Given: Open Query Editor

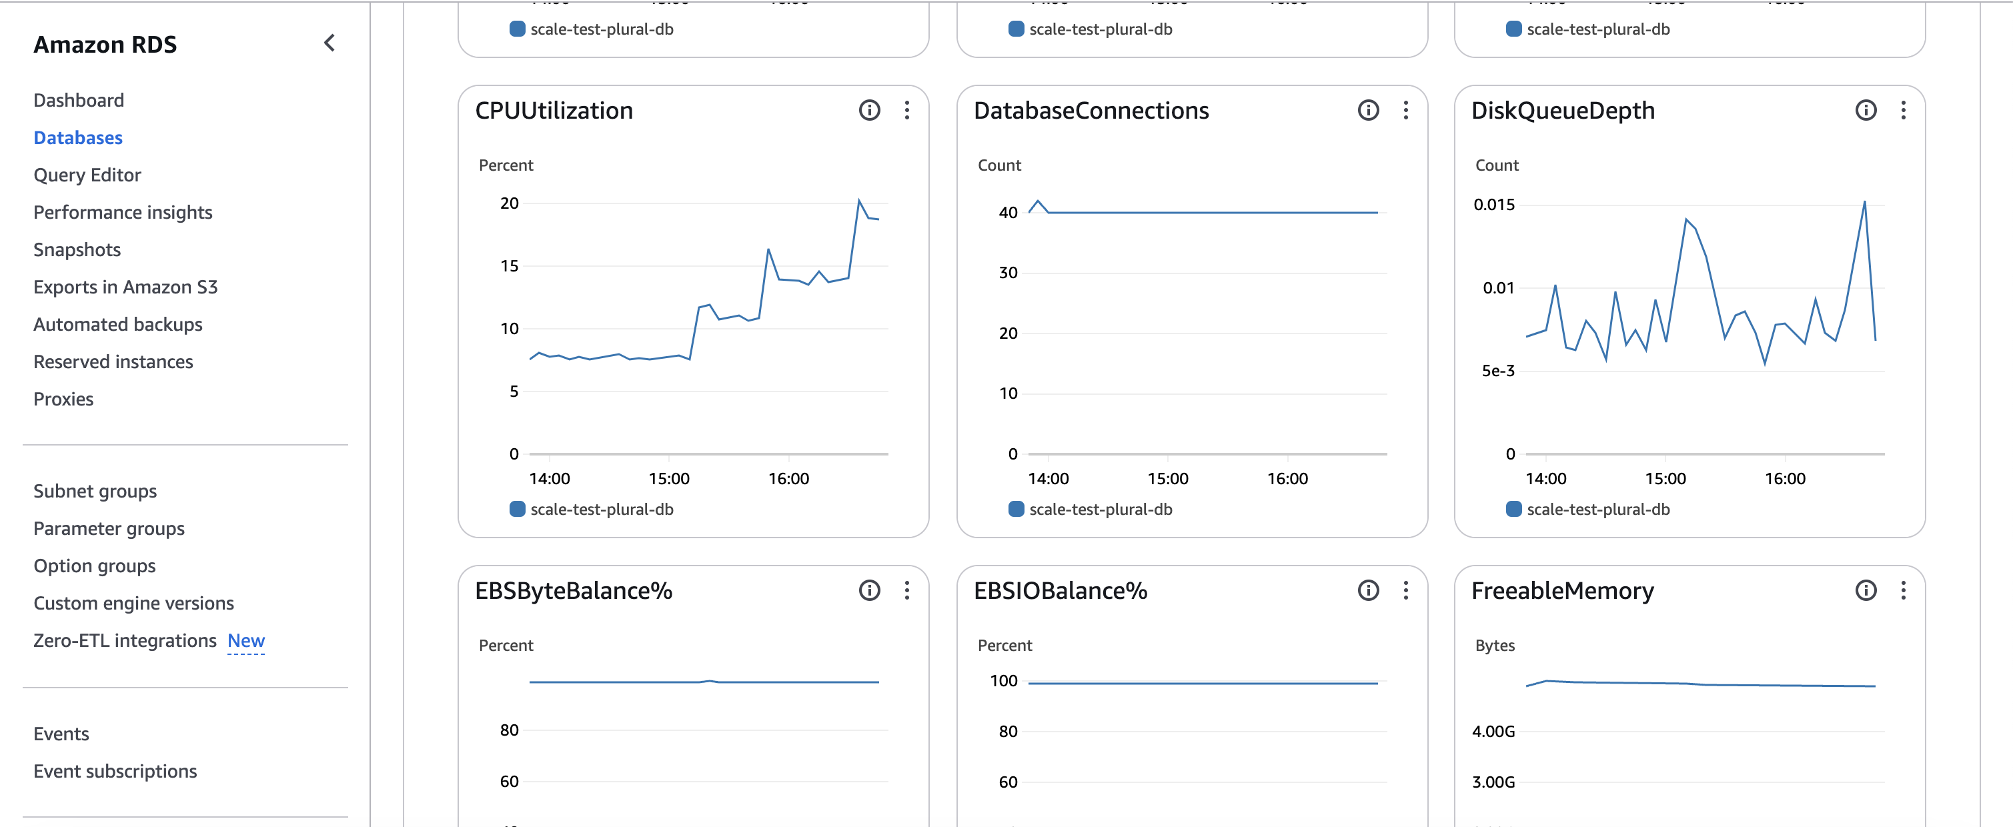Looking at the screenshot, I should pos(87,175).
